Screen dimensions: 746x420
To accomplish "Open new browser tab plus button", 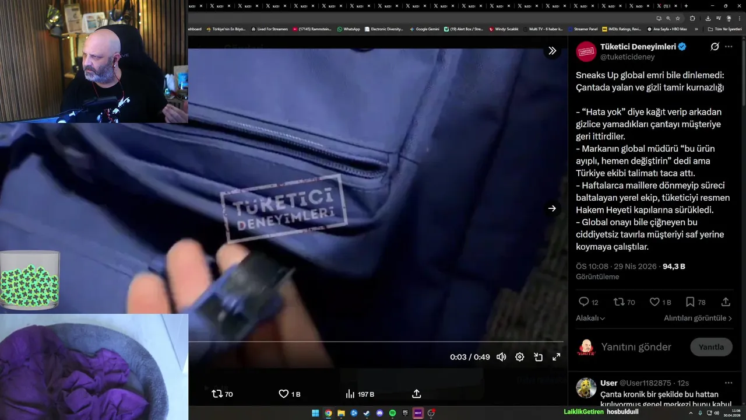I will point(686,6).
